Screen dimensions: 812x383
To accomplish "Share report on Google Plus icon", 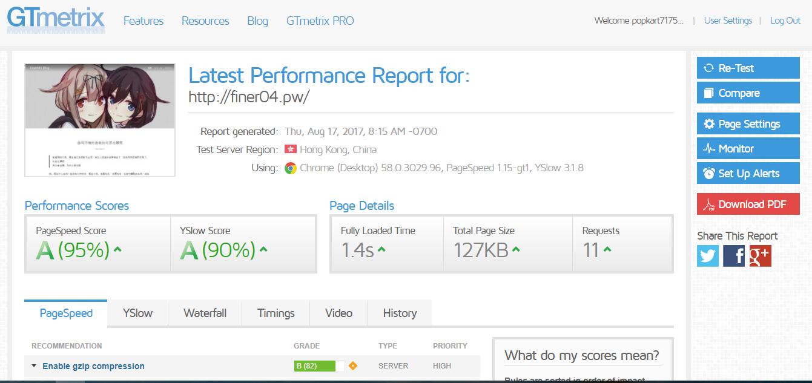I will 760,256.
